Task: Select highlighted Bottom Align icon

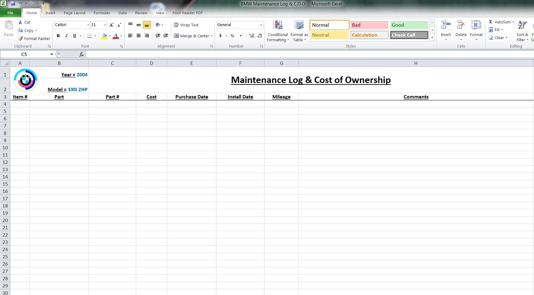Action: point(147,25)
